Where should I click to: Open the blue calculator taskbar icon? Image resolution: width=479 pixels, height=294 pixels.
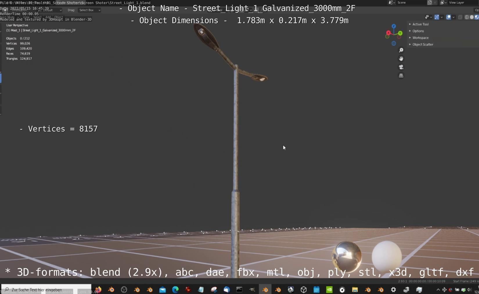316,290
